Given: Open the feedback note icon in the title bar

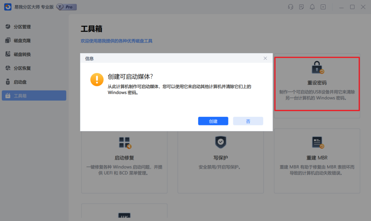Looking at the screenshot, I should point(302,7).
